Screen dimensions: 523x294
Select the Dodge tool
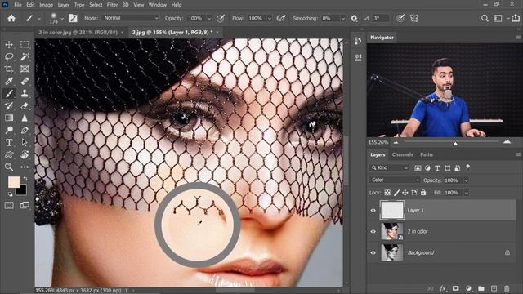pos(9,130)
